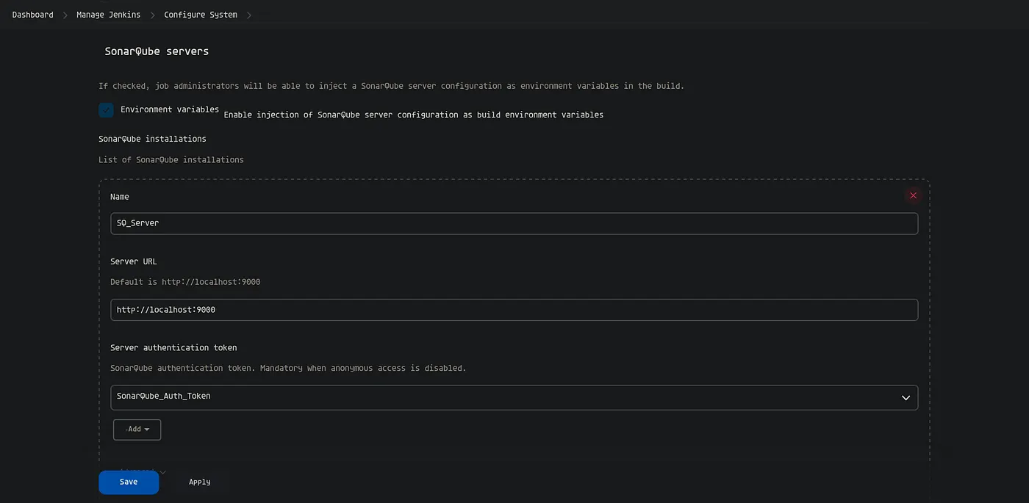
Task: Click the 'Enable injection of SonarQube server configuration' text
Action: click(x=413, y=115)
